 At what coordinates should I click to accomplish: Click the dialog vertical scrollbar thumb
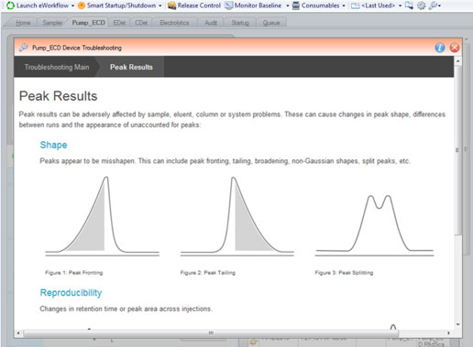[457, 150]
